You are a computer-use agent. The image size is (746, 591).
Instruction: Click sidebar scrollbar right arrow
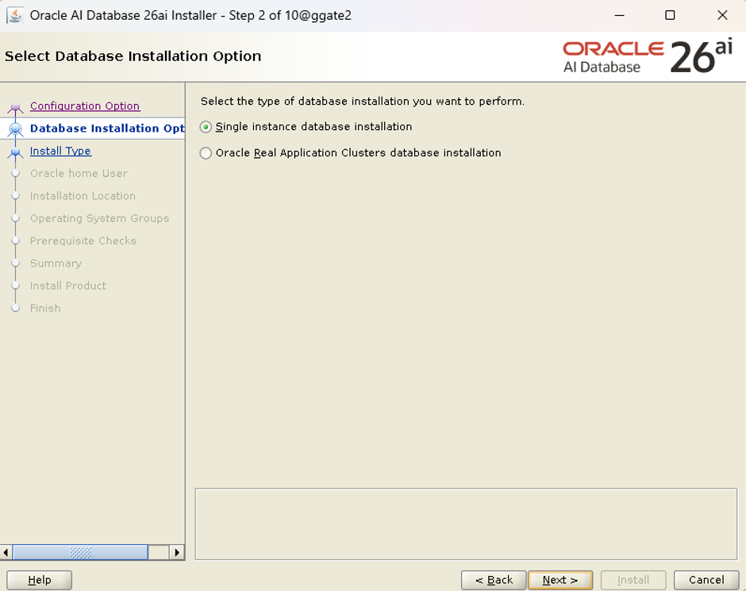click(177, 552)
